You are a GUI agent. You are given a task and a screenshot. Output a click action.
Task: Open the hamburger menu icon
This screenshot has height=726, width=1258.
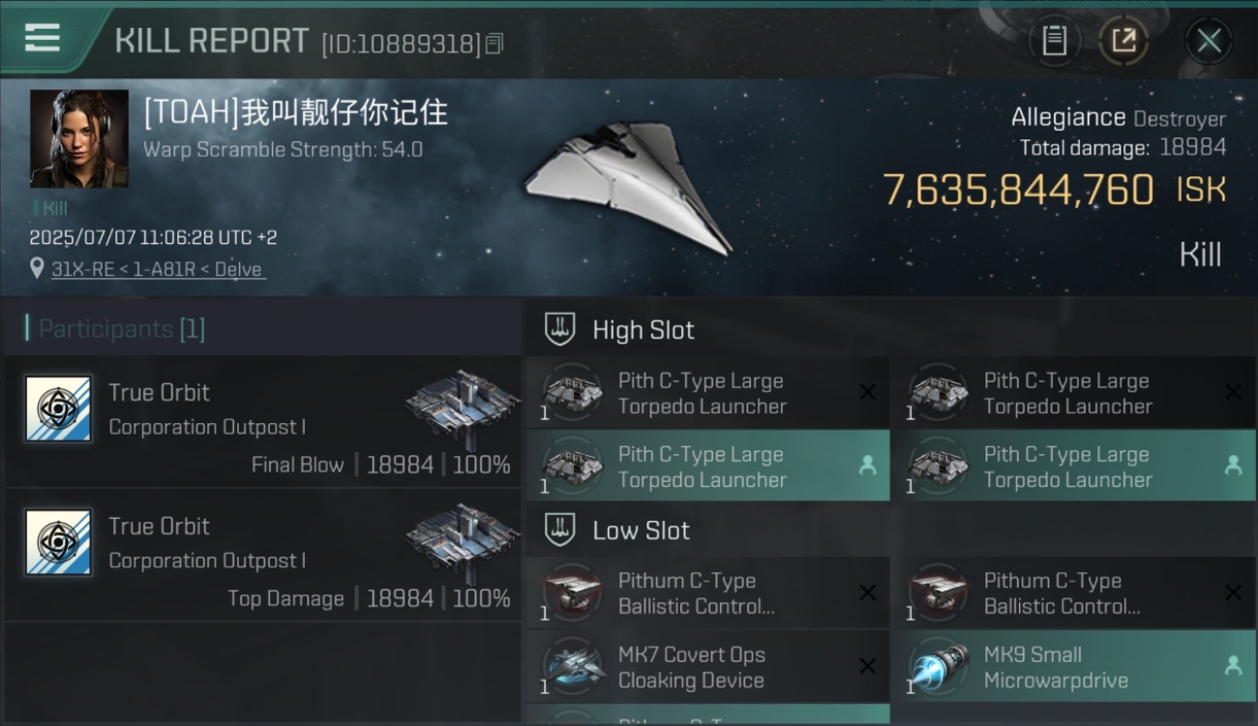[x=43, y=38]
